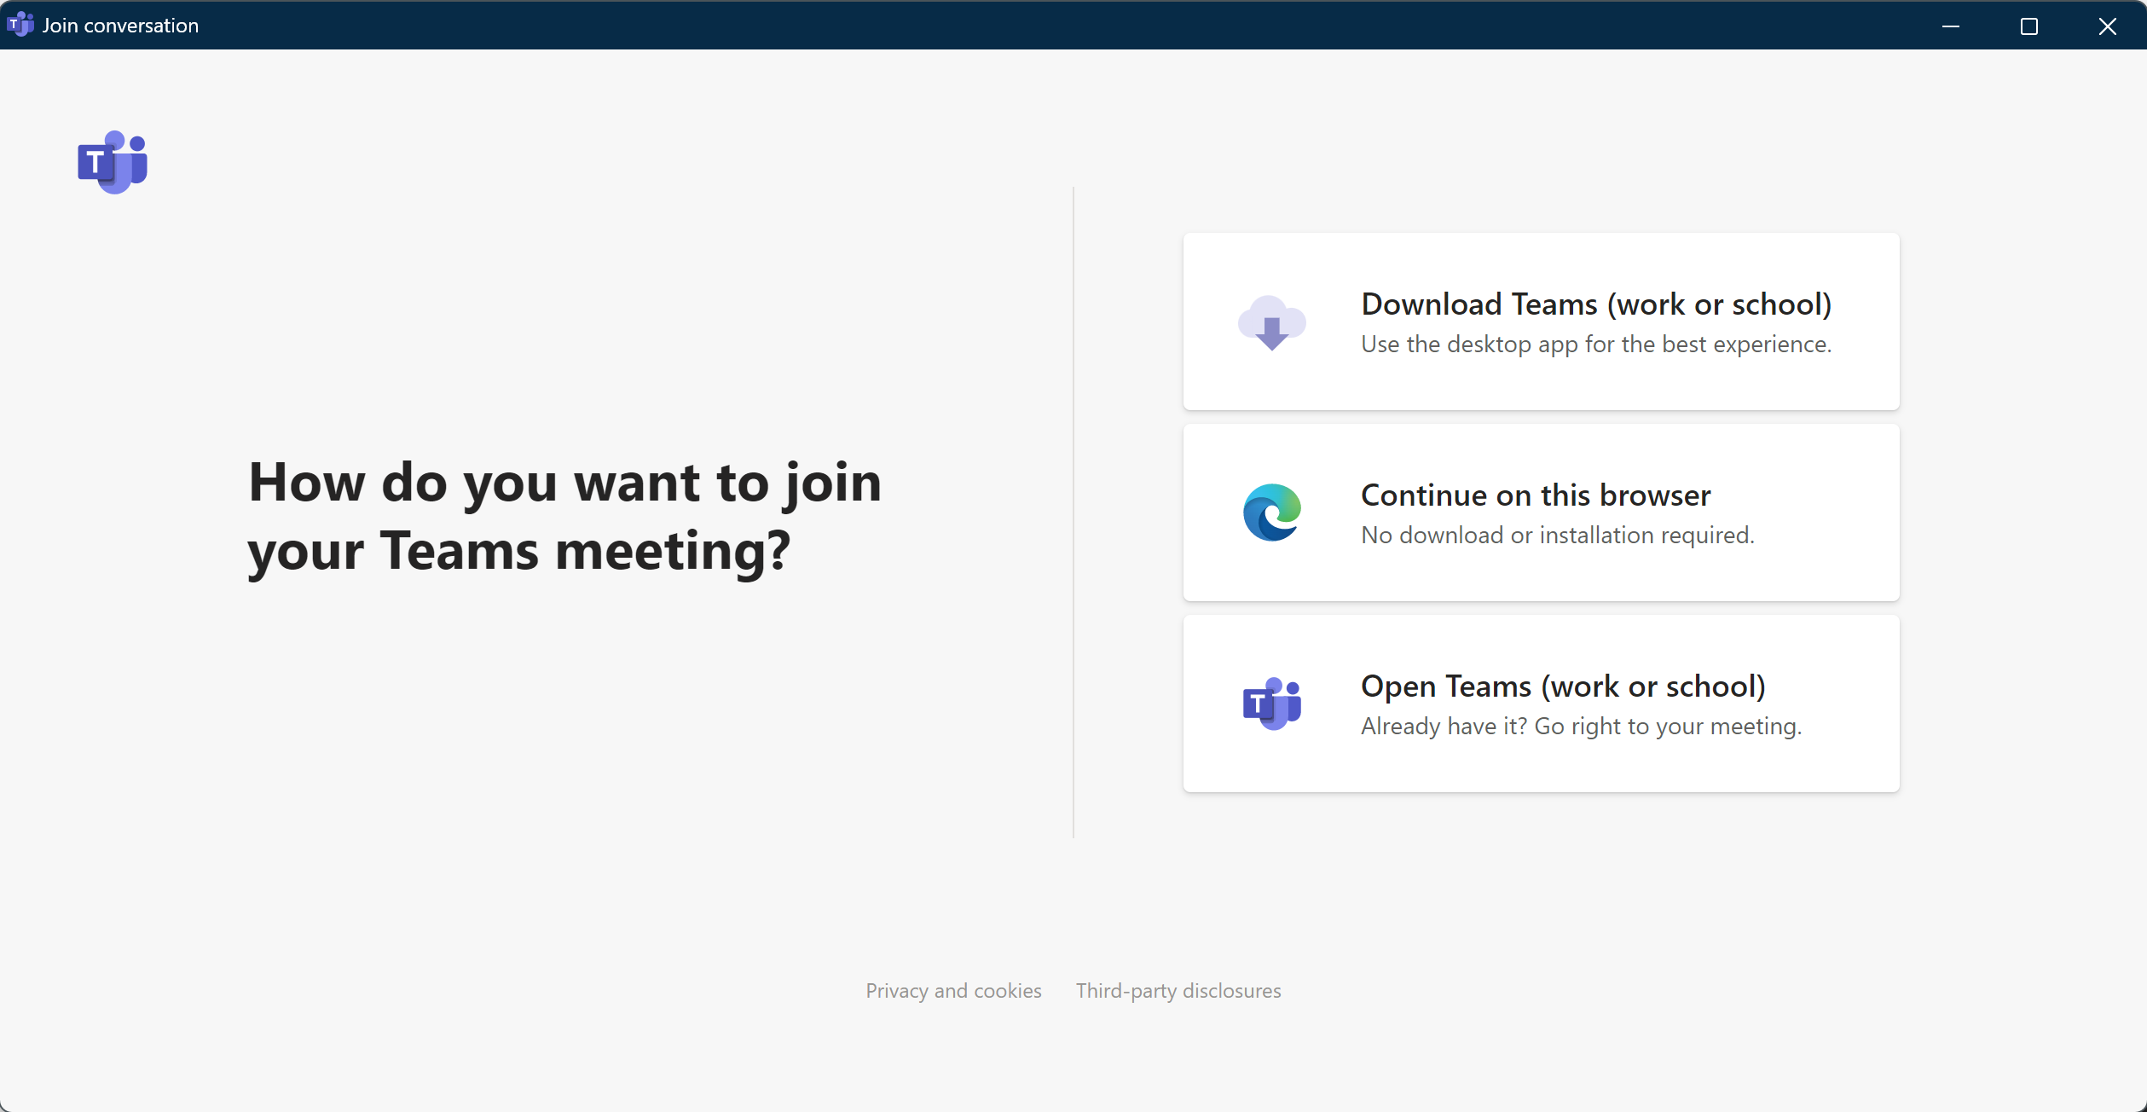Viewport: 2147px width, 1112px height.
Task: Click 'Already have it? Go right to your meeting.'
Action: (1582, 726)
